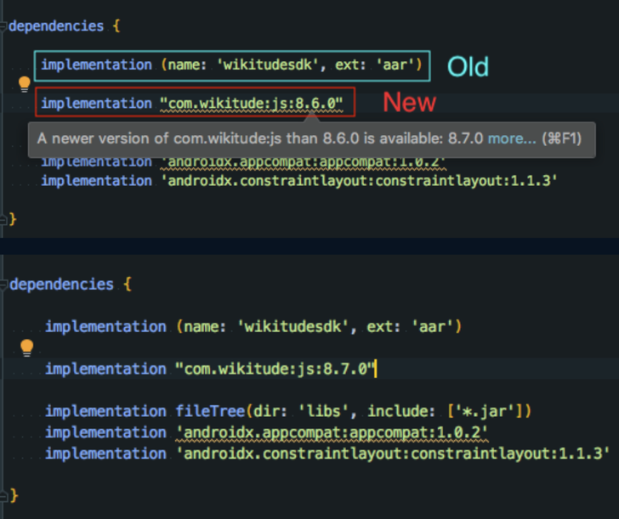
Task: Click the ['*.jar'] include value
Action: click(x=486, y=411)
